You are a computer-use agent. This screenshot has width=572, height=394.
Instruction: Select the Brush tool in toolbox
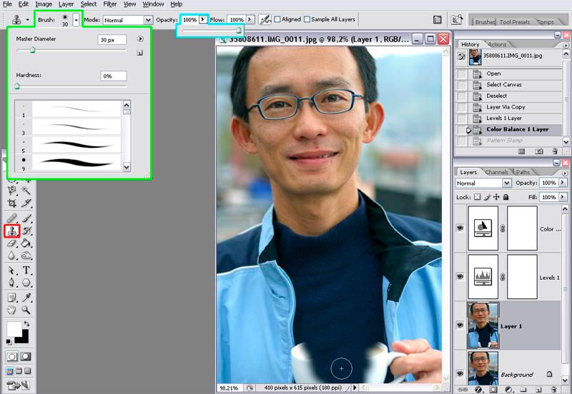pyautogui.click(x=26, y=218)
